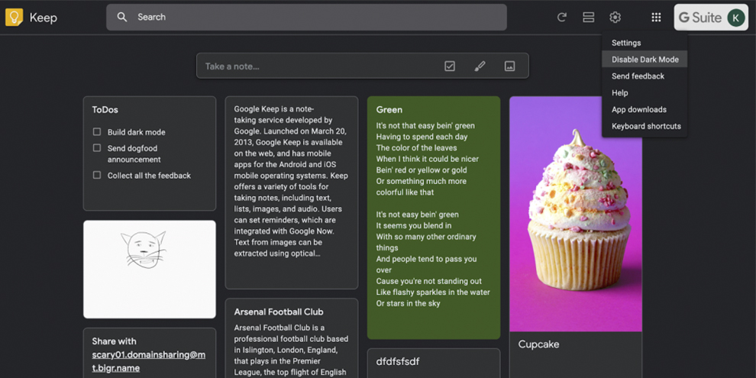Open the settings gear icon
756x378 pixels.
tap(615, 18)
